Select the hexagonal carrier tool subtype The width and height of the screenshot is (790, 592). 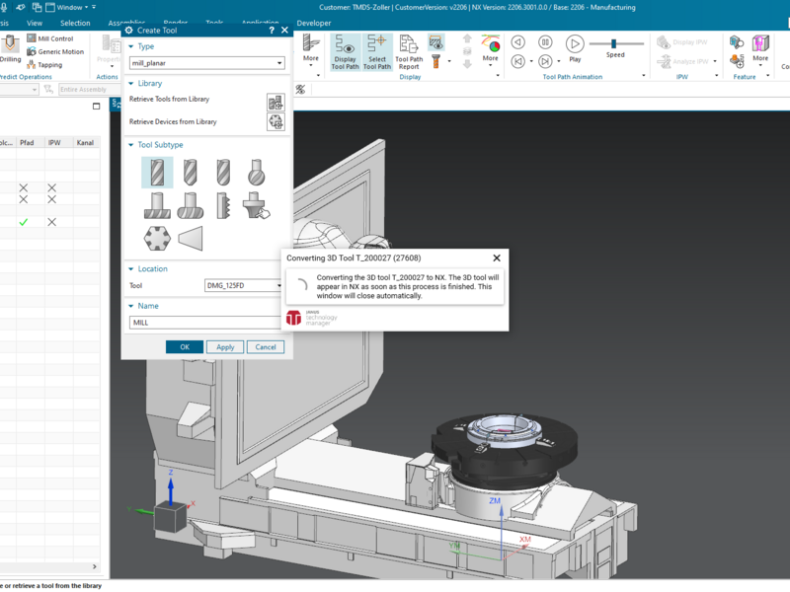coord(157,238)
